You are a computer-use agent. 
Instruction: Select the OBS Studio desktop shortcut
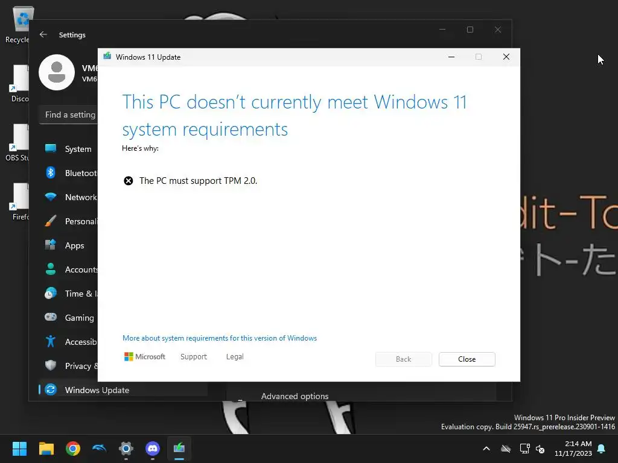click(18, 143)
